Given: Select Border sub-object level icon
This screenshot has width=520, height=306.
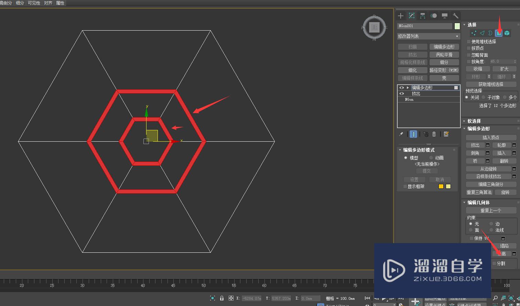Looking at the screenshot, I should pos(490,33).
